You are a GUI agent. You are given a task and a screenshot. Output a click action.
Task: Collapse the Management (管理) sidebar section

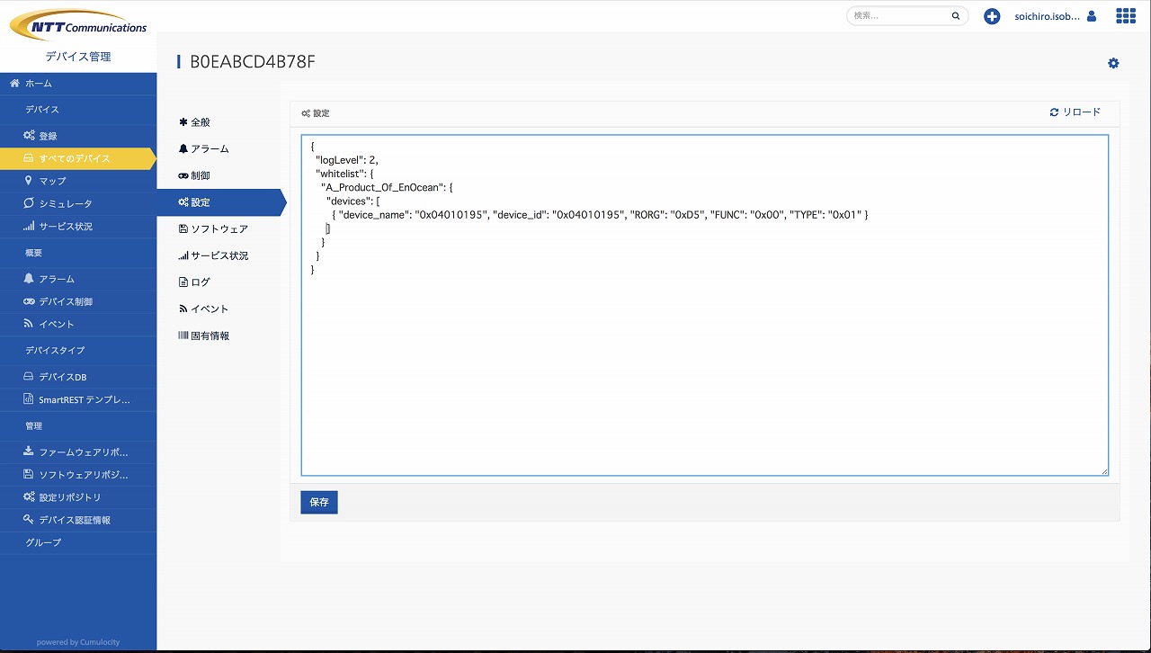click(x=78, y=425)
